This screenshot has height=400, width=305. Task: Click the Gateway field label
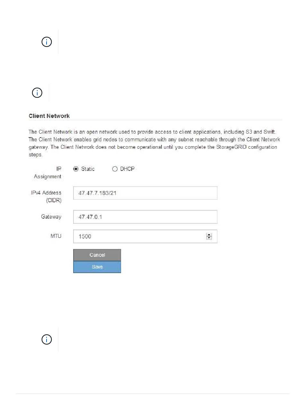(x=51, y=217)
